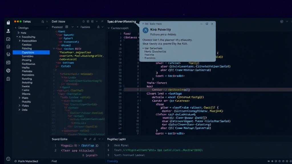292x164 pixels.
Task: Open the wheel-shaped icon in activity bar
Action: (x=8, y=71)
